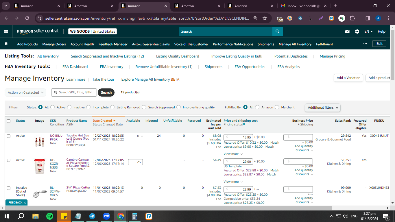Click the Cambro Camwear product thumbnail
Screen dimensions: 395x222
click(x=40, y=166)
